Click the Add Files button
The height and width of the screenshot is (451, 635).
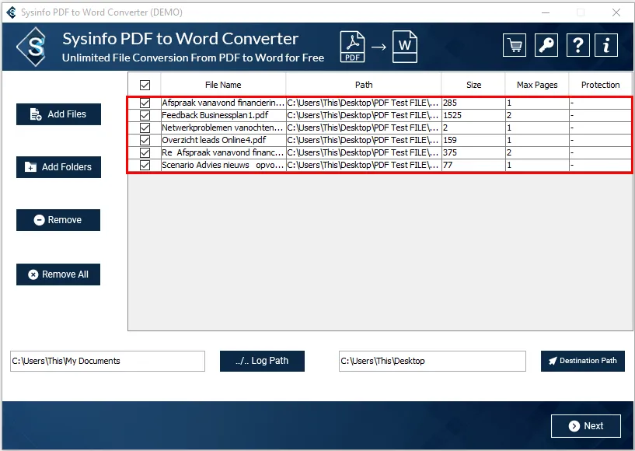tap(58, 114)
